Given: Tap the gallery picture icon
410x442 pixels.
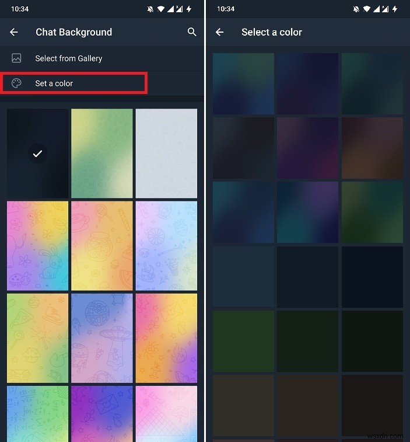Looking at the screenshot, I should (16, 58).
